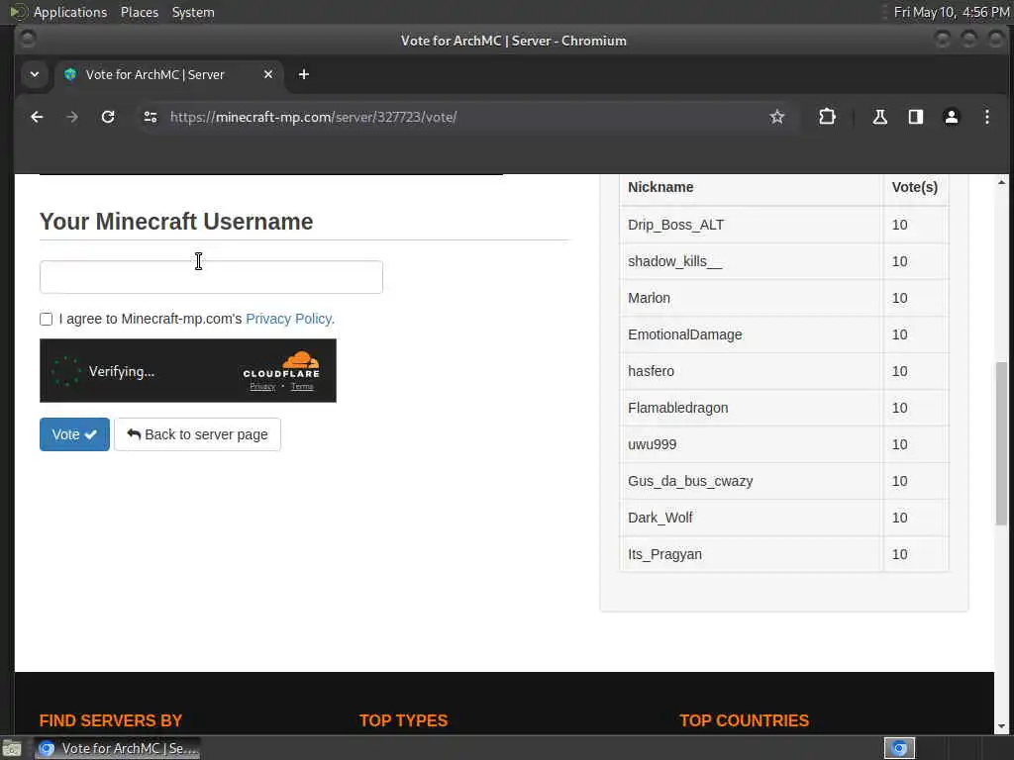This screenshot has width=1014, height=760.
Task: Select the shadow_kills__ nickname
Action: click(674, 261)
